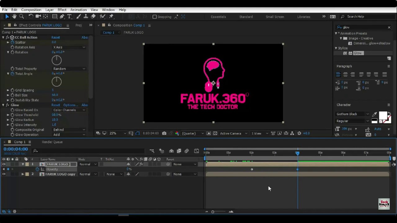The width and height of the screenshot is (397, 223).
Task: Switch to the Render Queue tab
Action: [52, 142]
